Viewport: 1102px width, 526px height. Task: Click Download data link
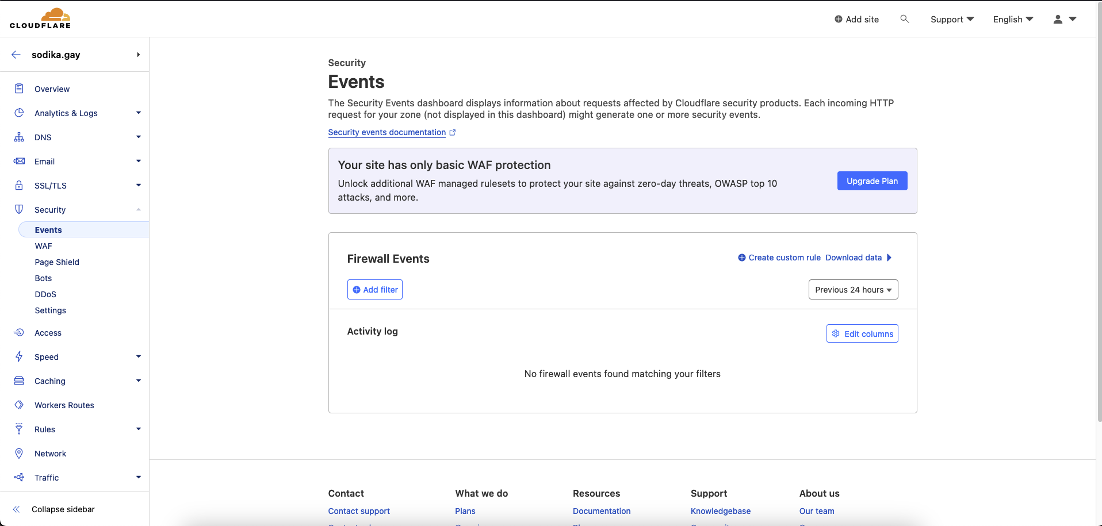[854, 258]
